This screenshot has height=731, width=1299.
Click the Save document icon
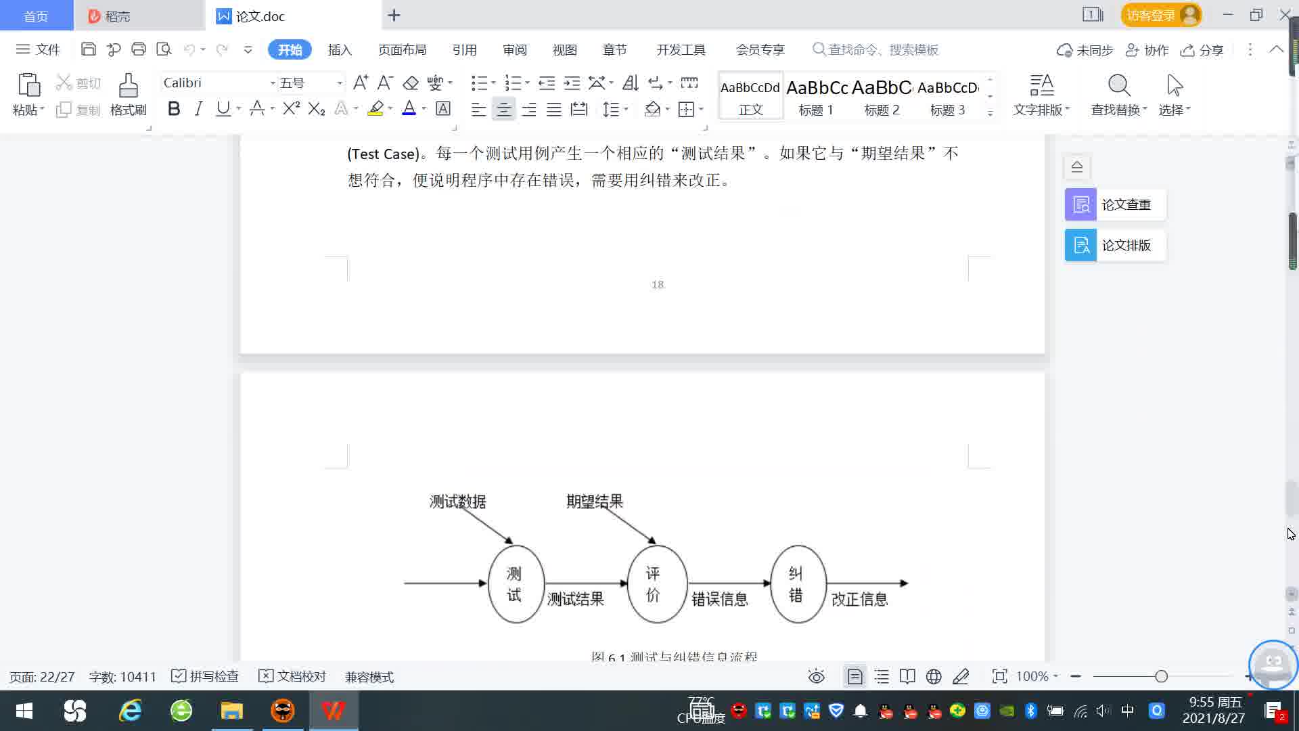click(x=88, y=49)
